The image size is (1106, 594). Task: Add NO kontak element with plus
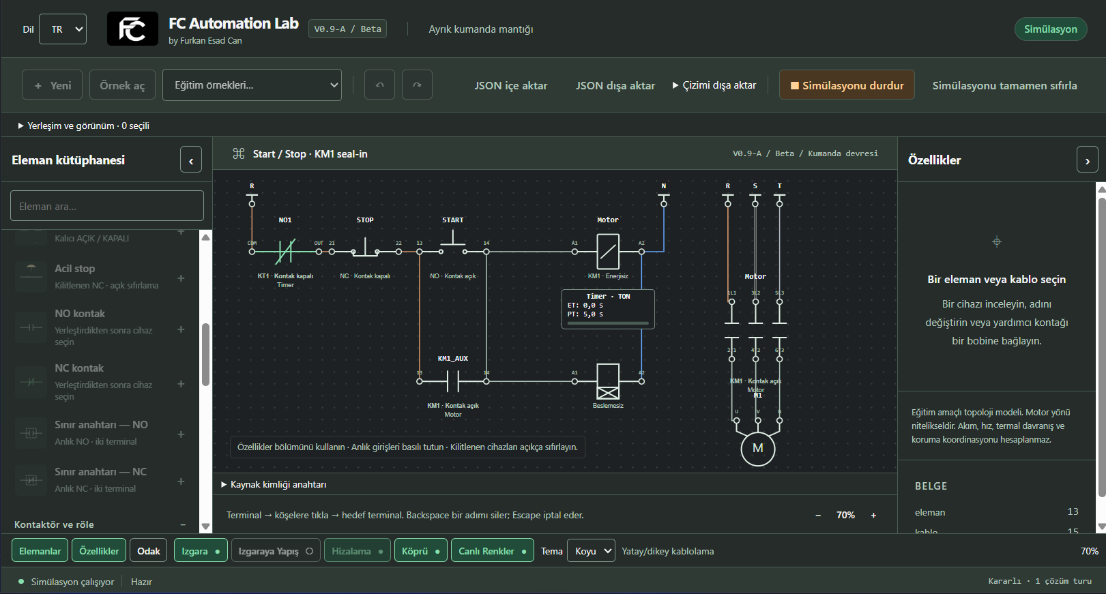(x=181, y=329)
